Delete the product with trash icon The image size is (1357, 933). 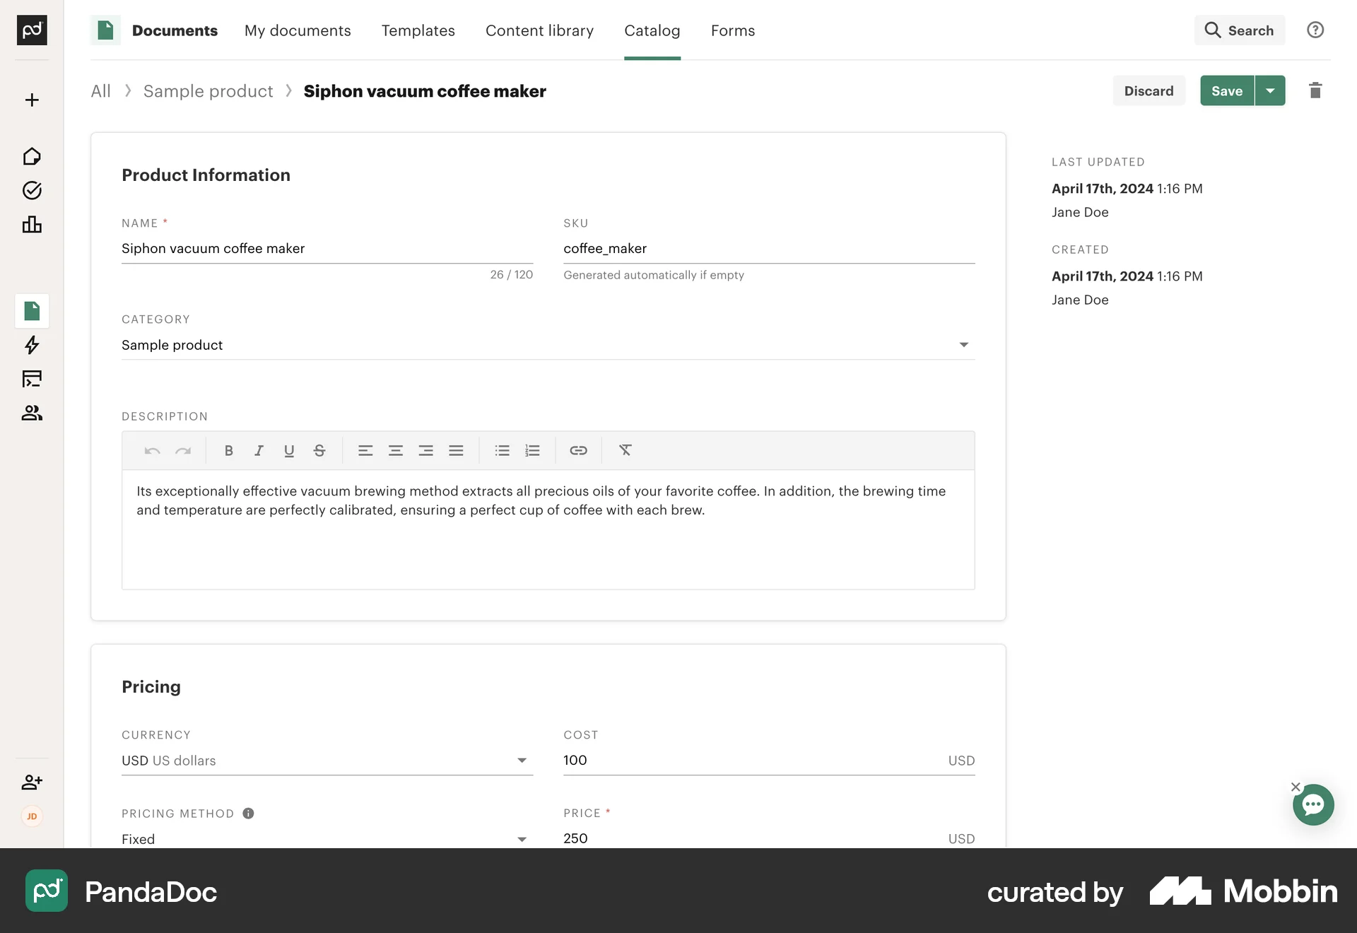(1315, 90)
